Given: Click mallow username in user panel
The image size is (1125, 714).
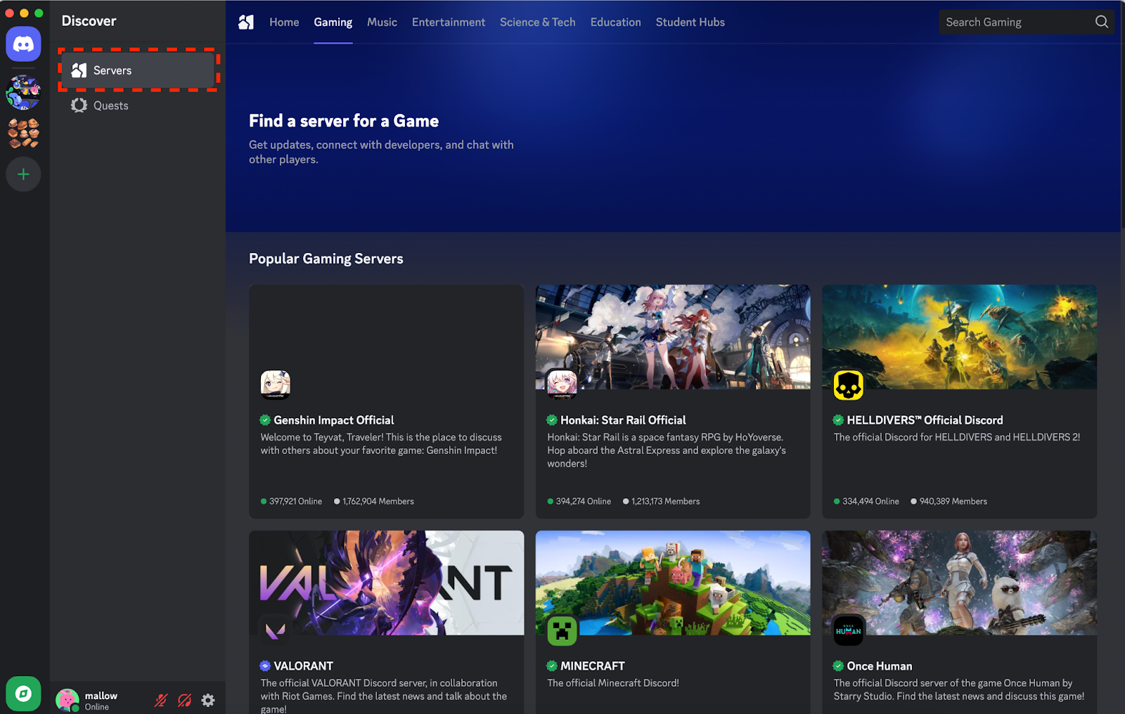Looking at the screenshot, I should 101,696.
